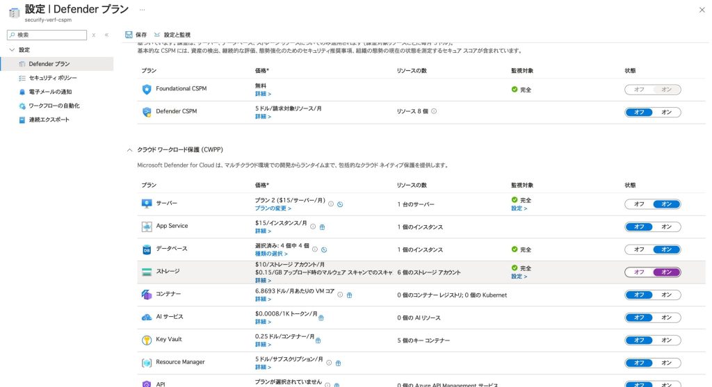712x387 pixels.
Task: Switch サーバー plan to オフ
Action: 639,204
